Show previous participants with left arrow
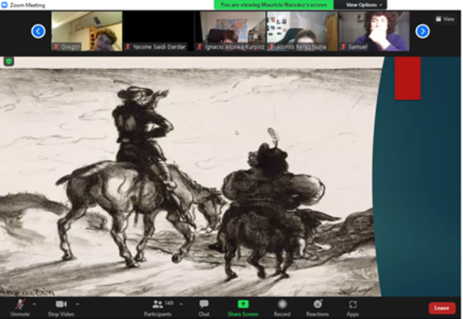This screenshot has width=463, height=319. point(39,31)
